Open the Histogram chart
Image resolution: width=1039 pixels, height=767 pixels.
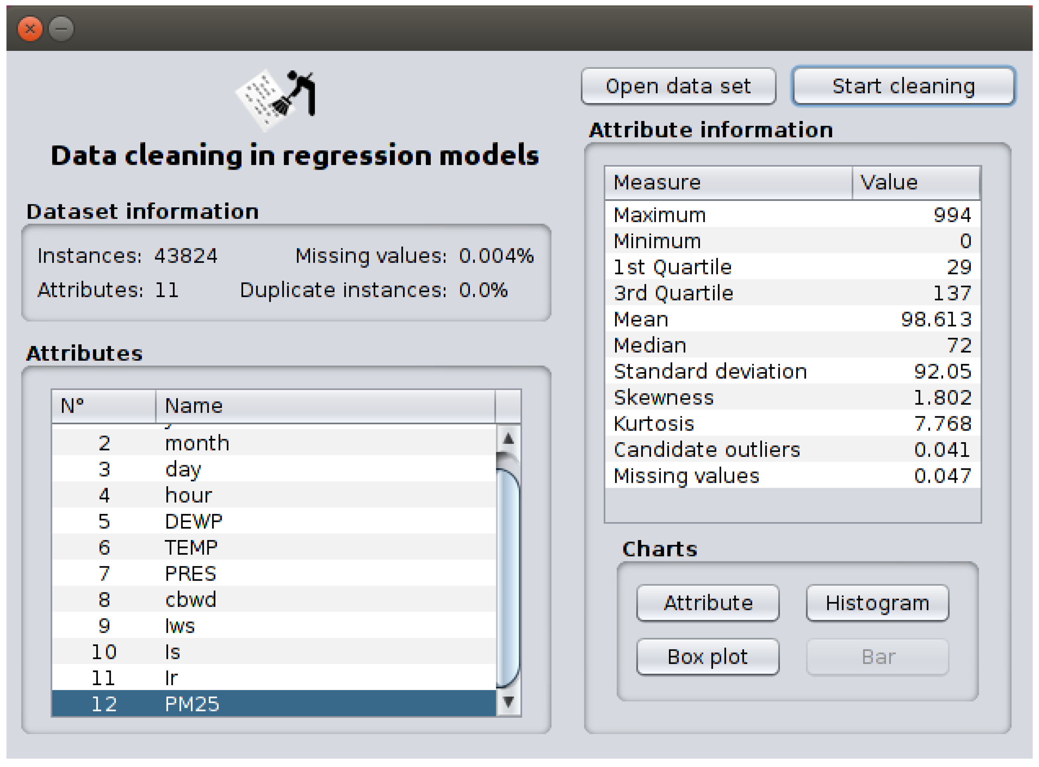coord(877,603)
